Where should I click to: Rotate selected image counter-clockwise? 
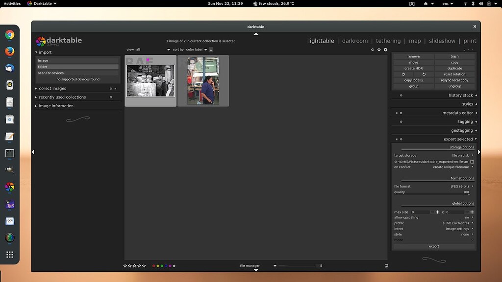(x=403, y=74)
